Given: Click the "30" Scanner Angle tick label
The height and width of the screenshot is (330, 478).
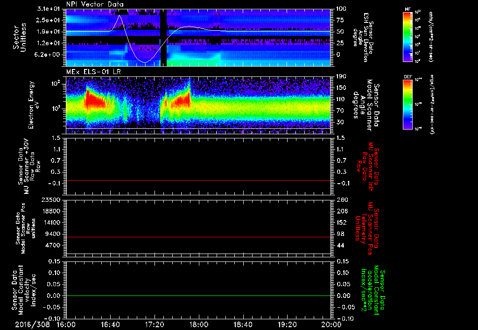Looking at the screenshot, I should point(340,122).
